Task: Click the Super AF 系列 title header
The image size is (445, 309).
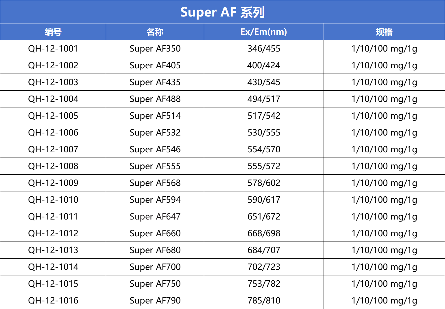Action: click(x=222, y=12)
